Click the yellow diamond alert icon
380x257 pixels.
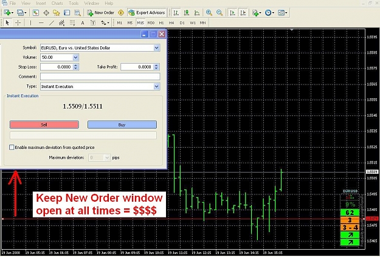coord(121,13)
